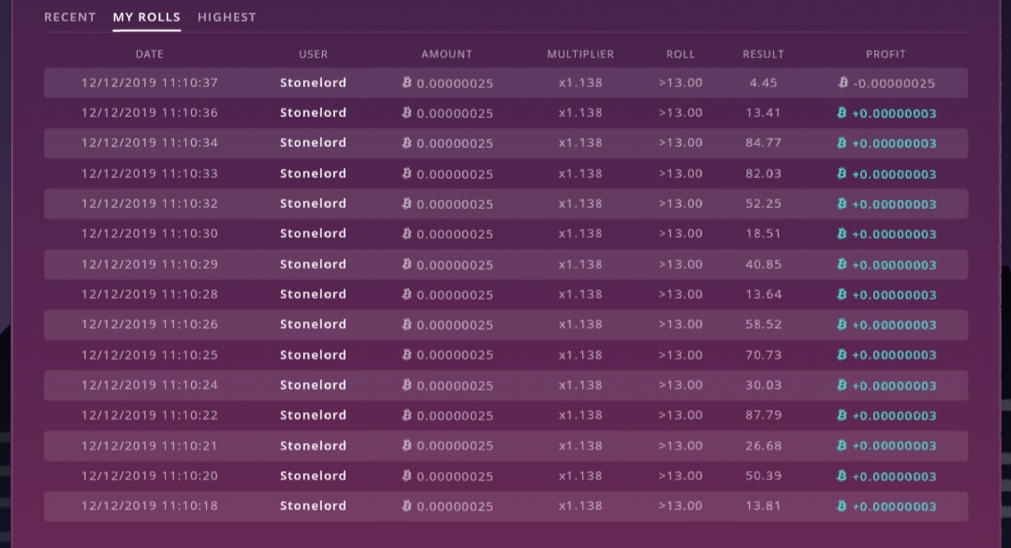The height and width of the screenshot is (548, 1011).
Task: Select date 12/12/2019 11:10:18
Action: (150, 506)
